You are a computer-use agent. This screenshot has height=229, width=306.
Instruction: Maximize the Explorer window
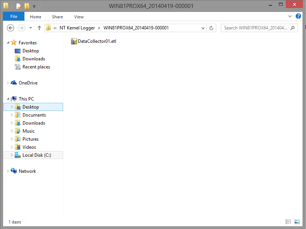pyautogui.click(x=281, y=5)
